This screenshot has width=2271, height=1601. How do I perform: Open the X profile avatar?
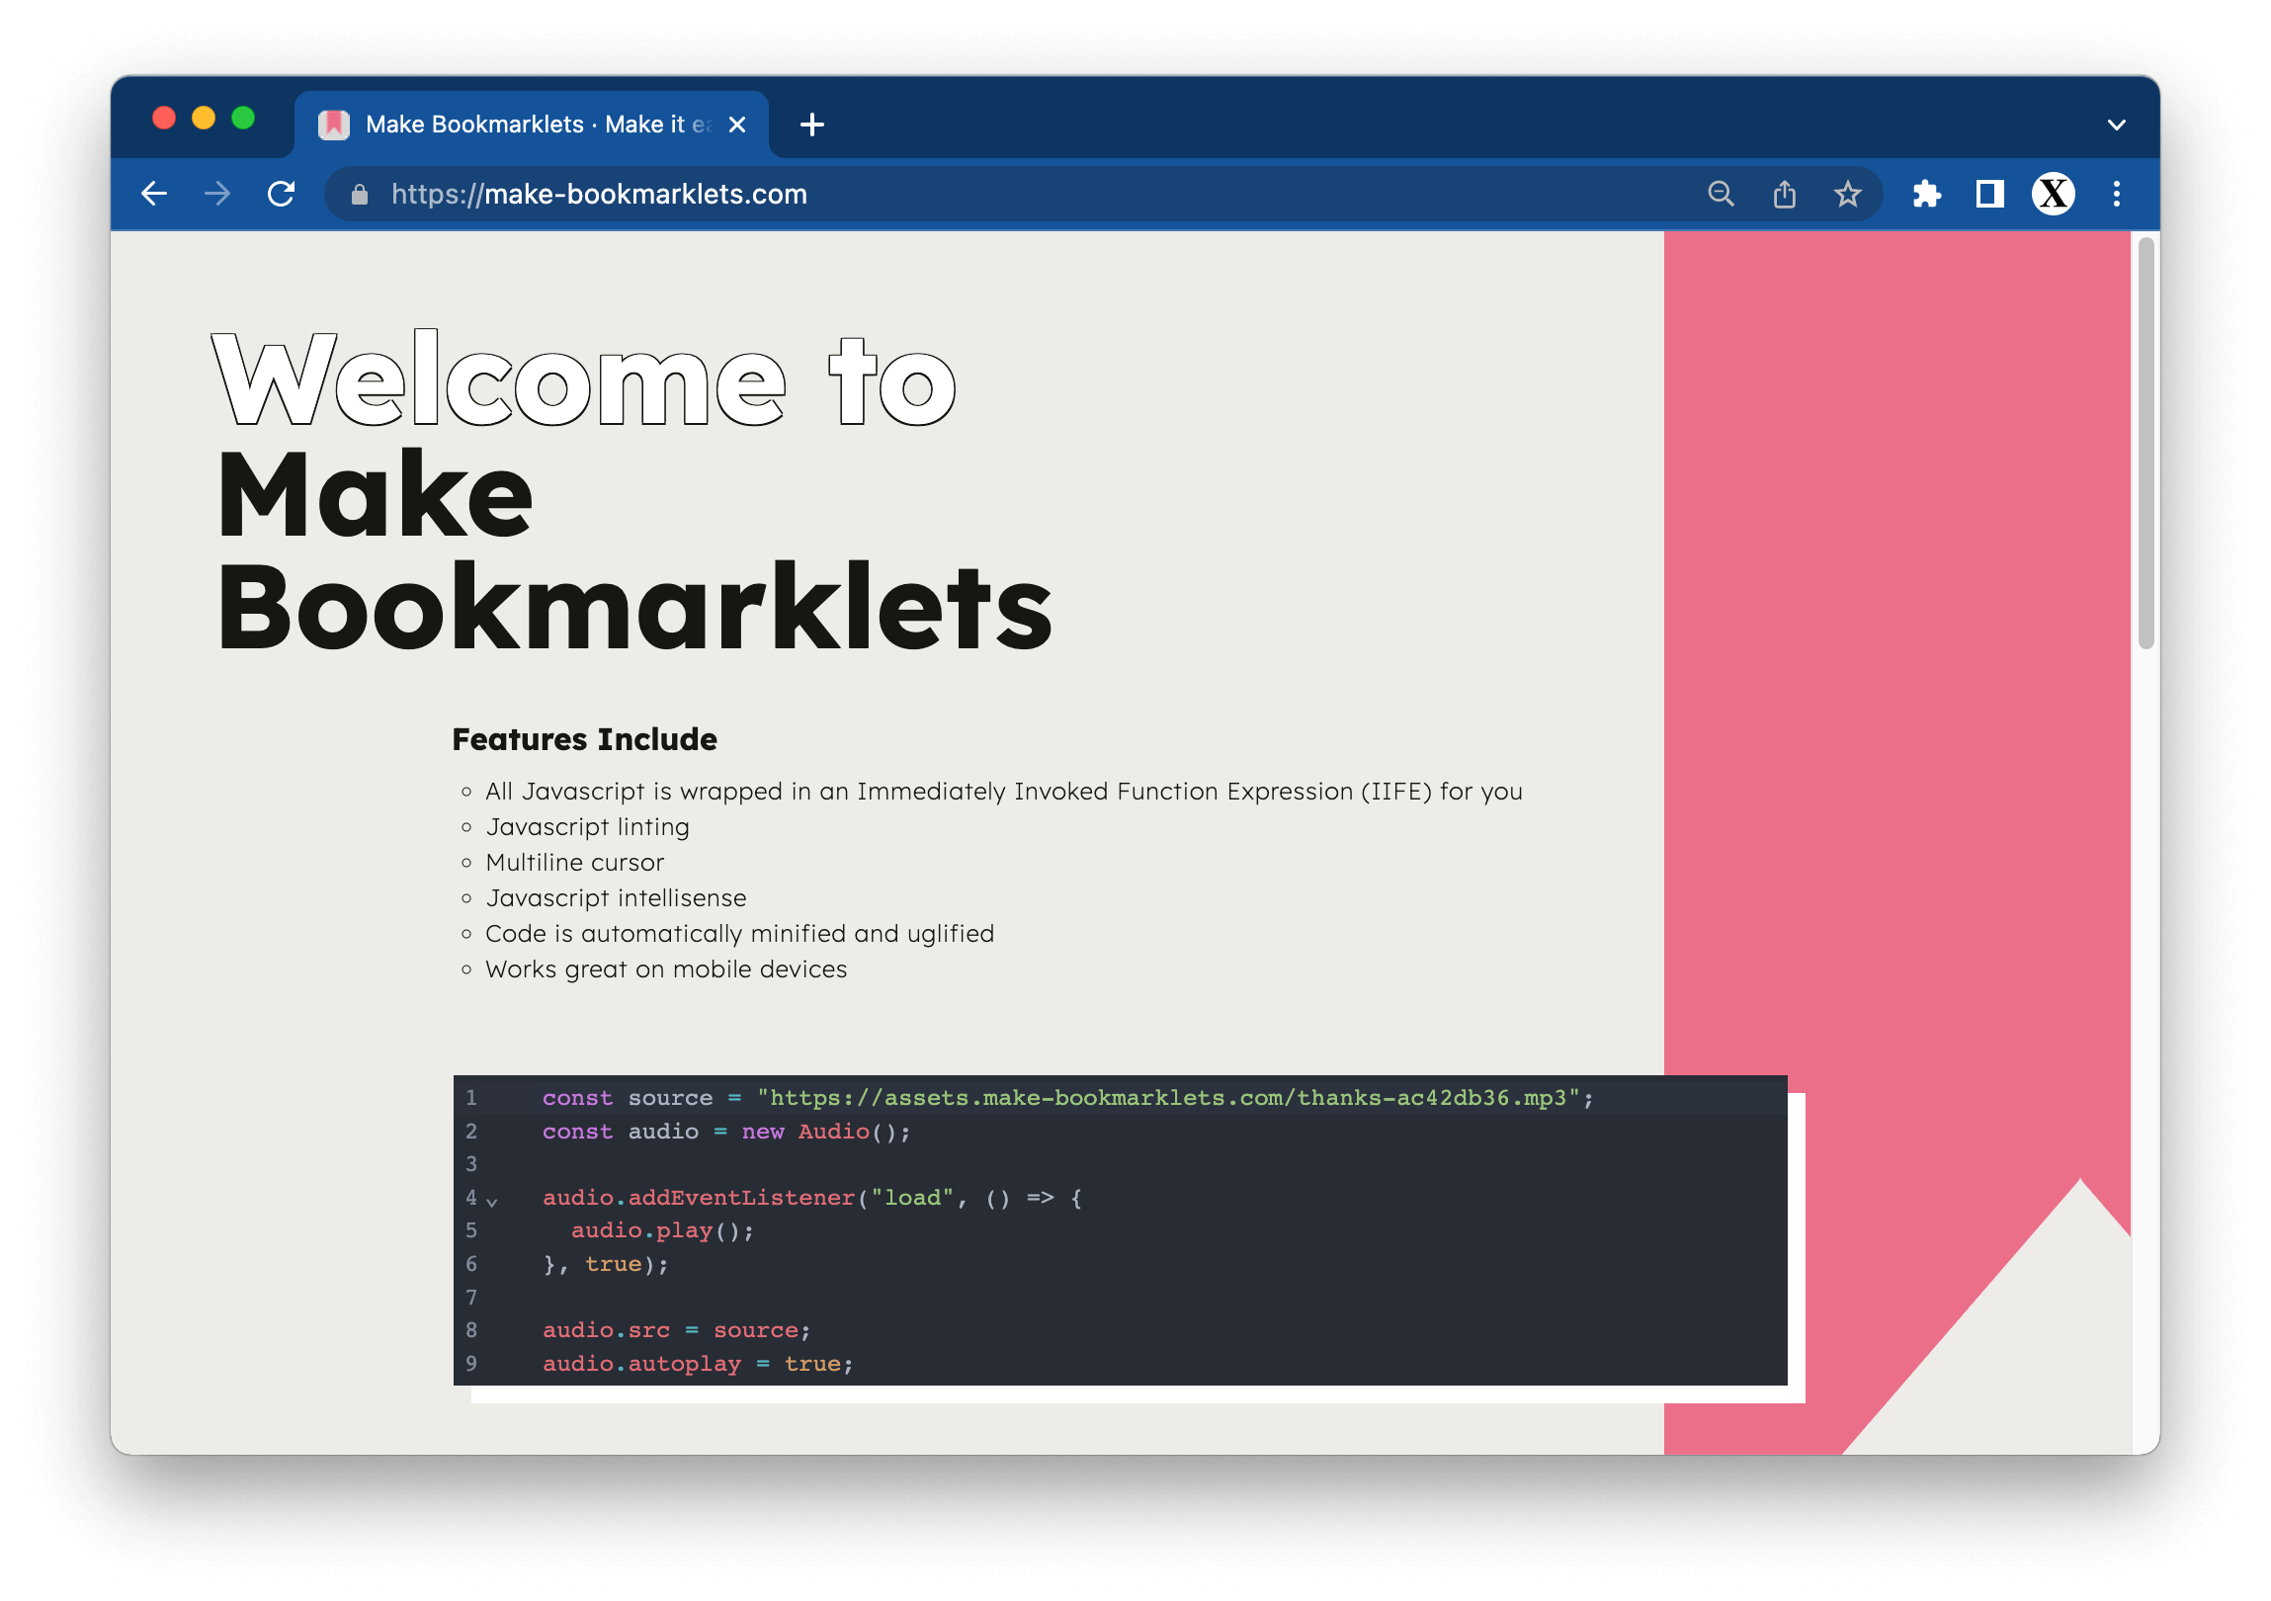click(2054, 194)
